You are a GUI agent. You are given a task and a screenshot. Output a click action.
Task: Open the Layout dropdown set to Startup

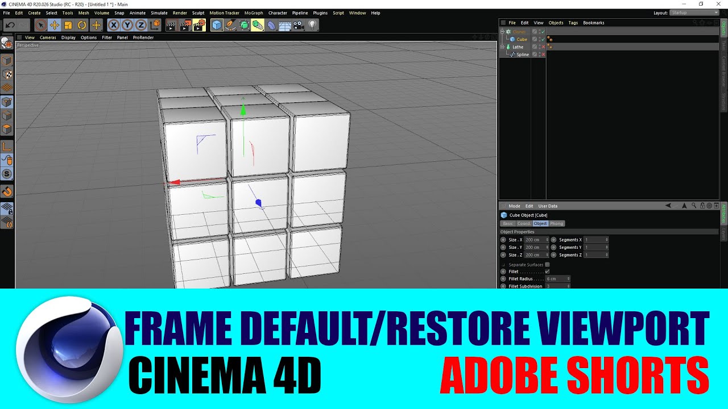click(x=694, y=12)
